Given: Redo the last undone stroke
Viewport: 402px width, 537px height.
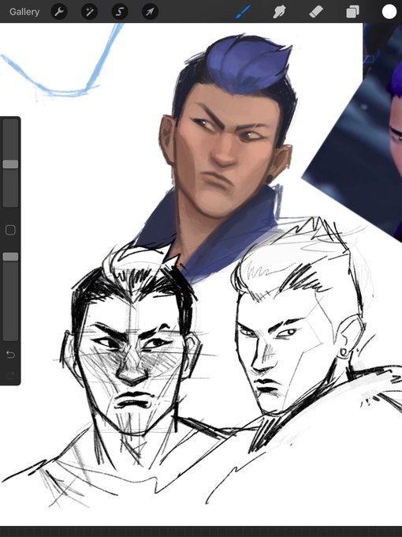Looking at the screenshot, I should [x=10, y=375].
